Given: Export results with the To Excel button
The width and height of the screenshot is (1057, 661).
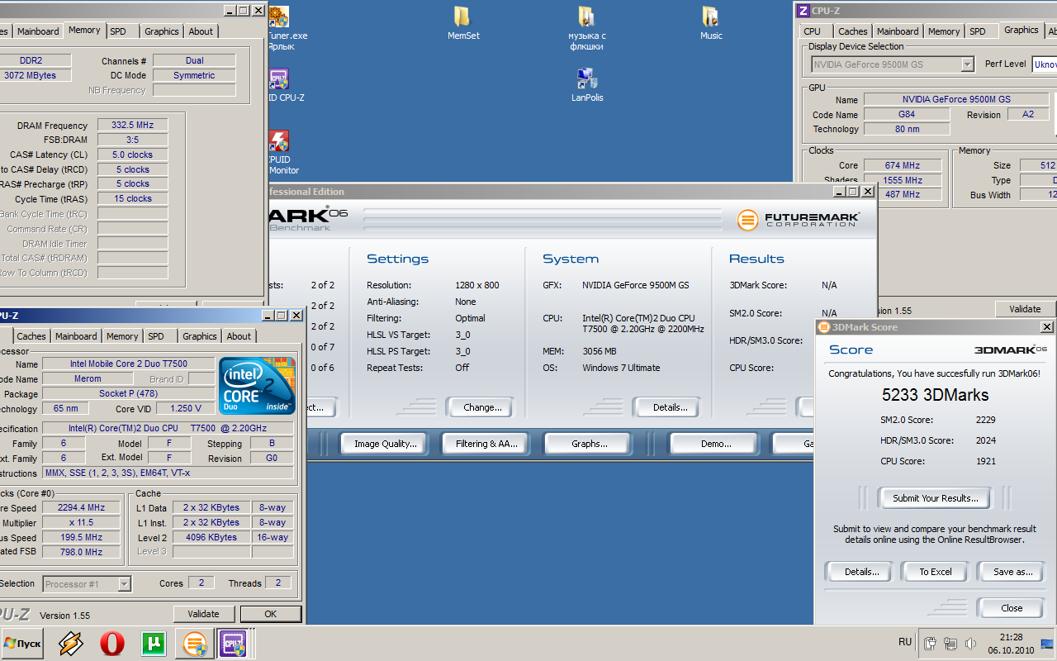Looking at the screenshot, I should click(936, 572).
